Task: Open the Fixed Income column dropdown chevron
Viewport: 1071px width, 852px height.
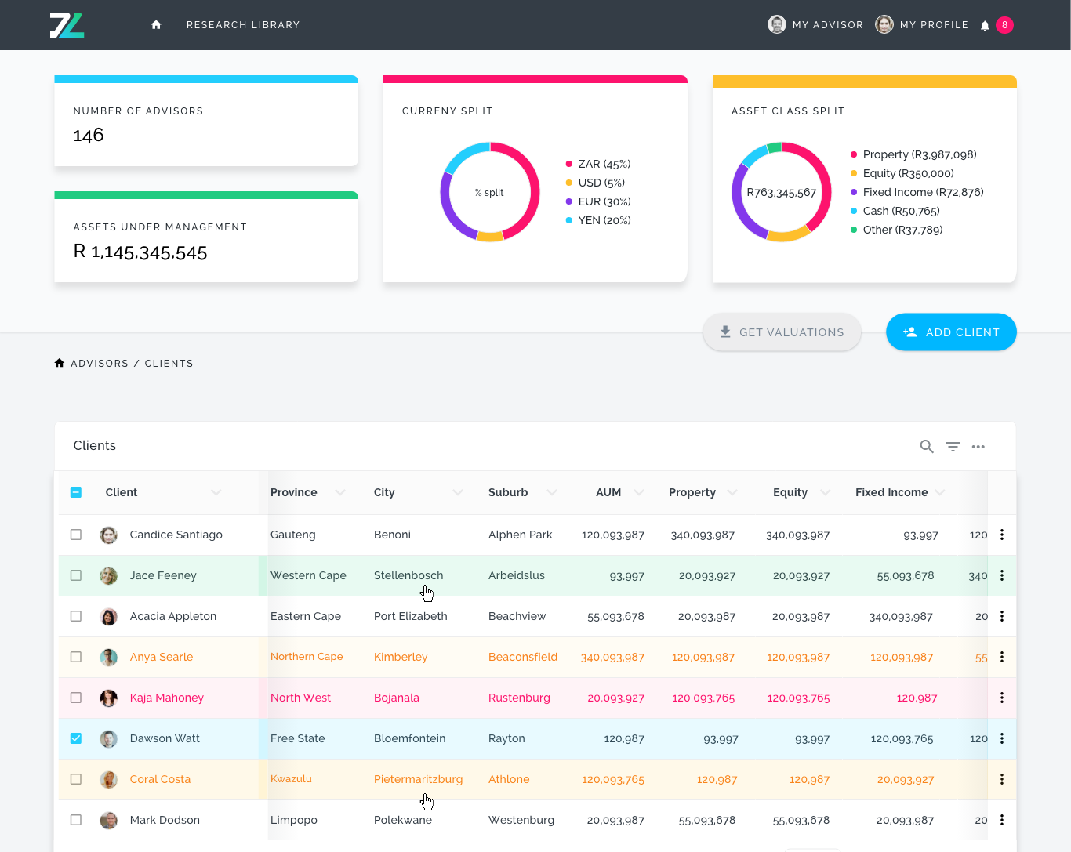Action: (x=940, y=492)
